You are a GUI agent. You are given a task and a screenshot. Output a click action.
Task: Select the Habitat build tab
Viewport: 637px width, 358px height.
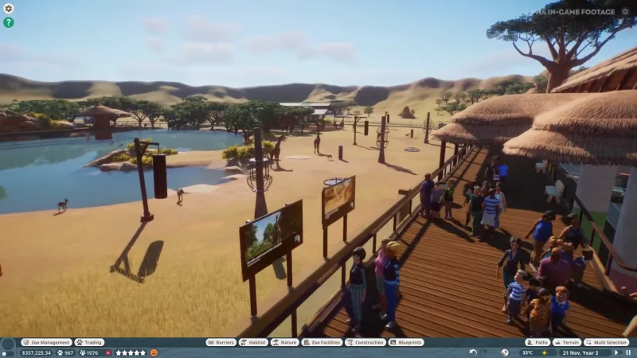point(253,342)
